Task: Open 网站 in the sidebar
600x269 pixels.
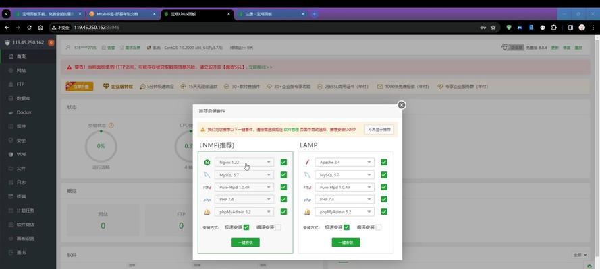Action: tap(28, 71)
